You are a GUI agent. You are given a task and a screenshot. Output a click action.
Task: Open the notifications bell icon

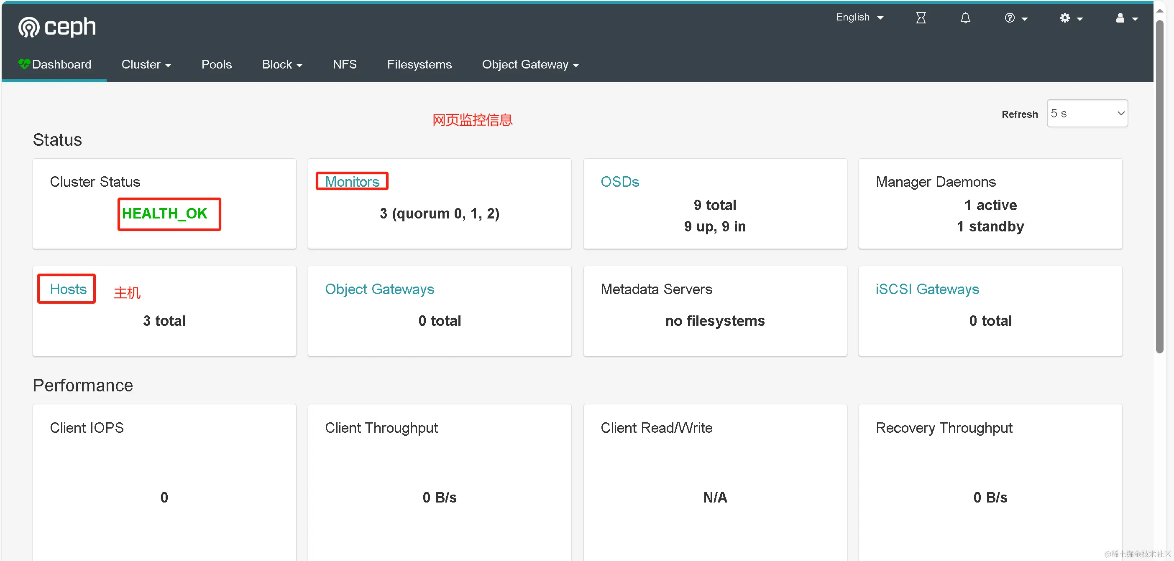coord(965,18)
